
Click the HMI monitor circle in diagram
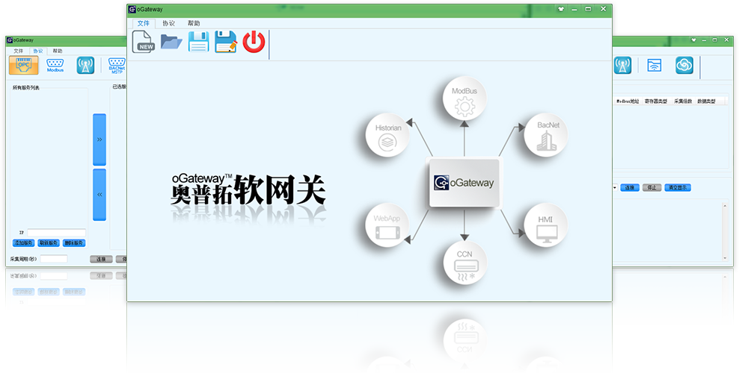point(546,225)
